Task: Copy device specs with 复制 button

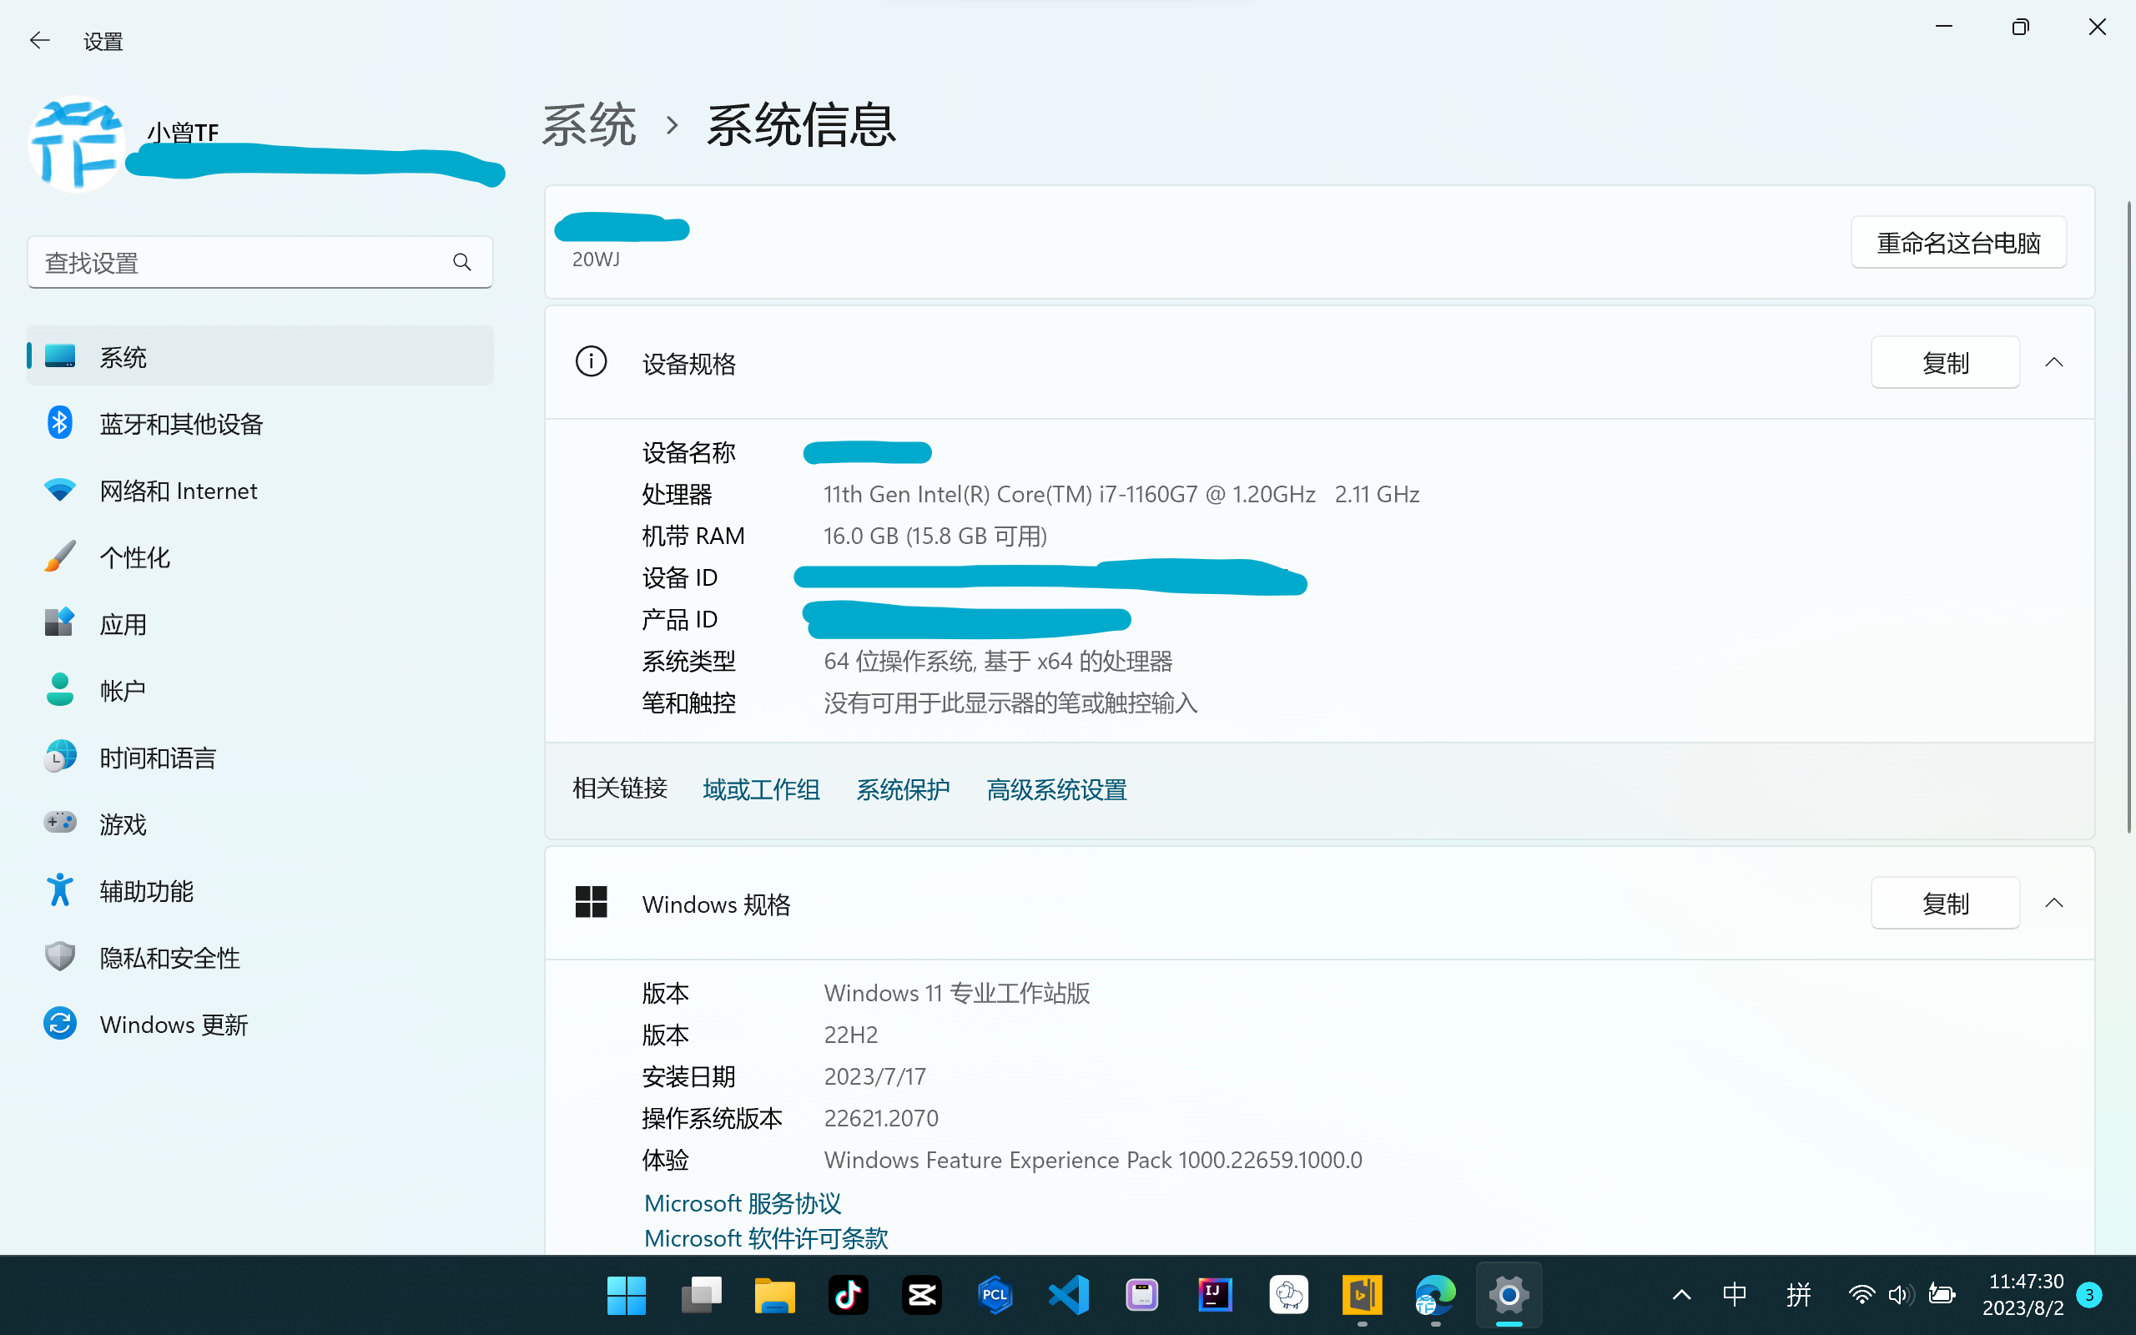Action: [1944, 362]
